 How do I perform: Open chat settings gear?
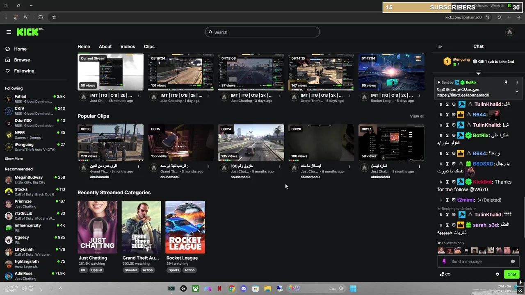click(x=498, y=275)
